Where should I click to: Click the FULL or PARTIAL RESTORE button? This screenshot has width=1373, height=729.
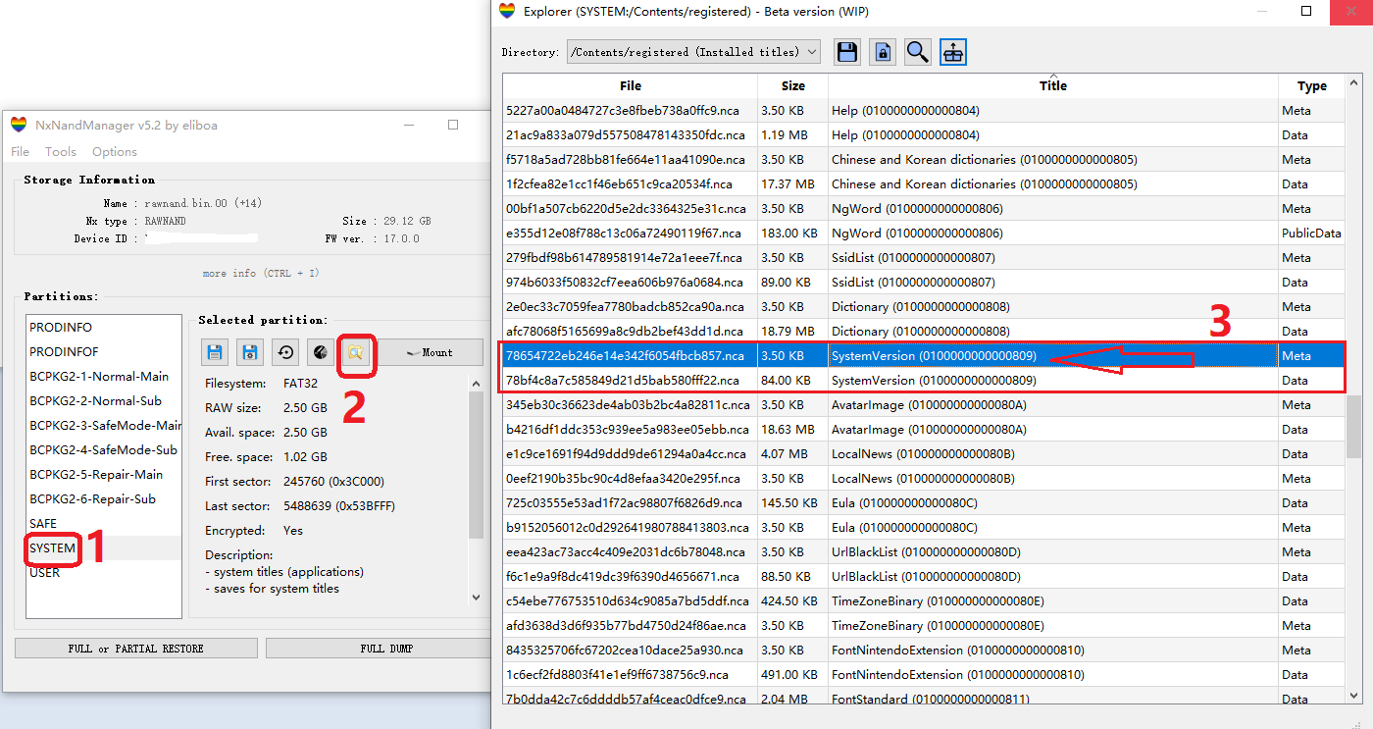[x=136, y=649]
